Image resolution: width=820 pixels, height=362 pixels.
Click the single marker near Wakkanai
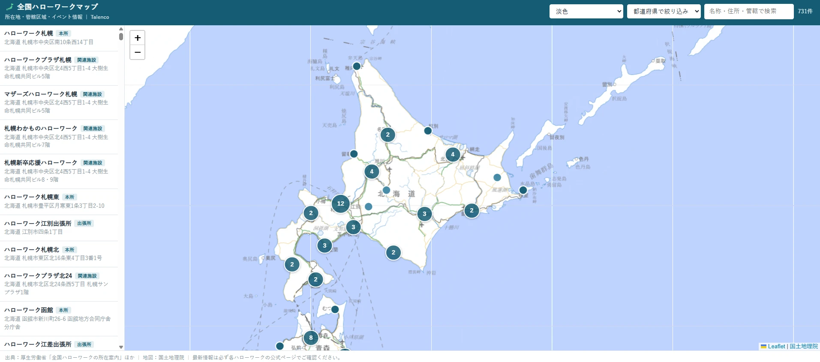click(356, 66)
